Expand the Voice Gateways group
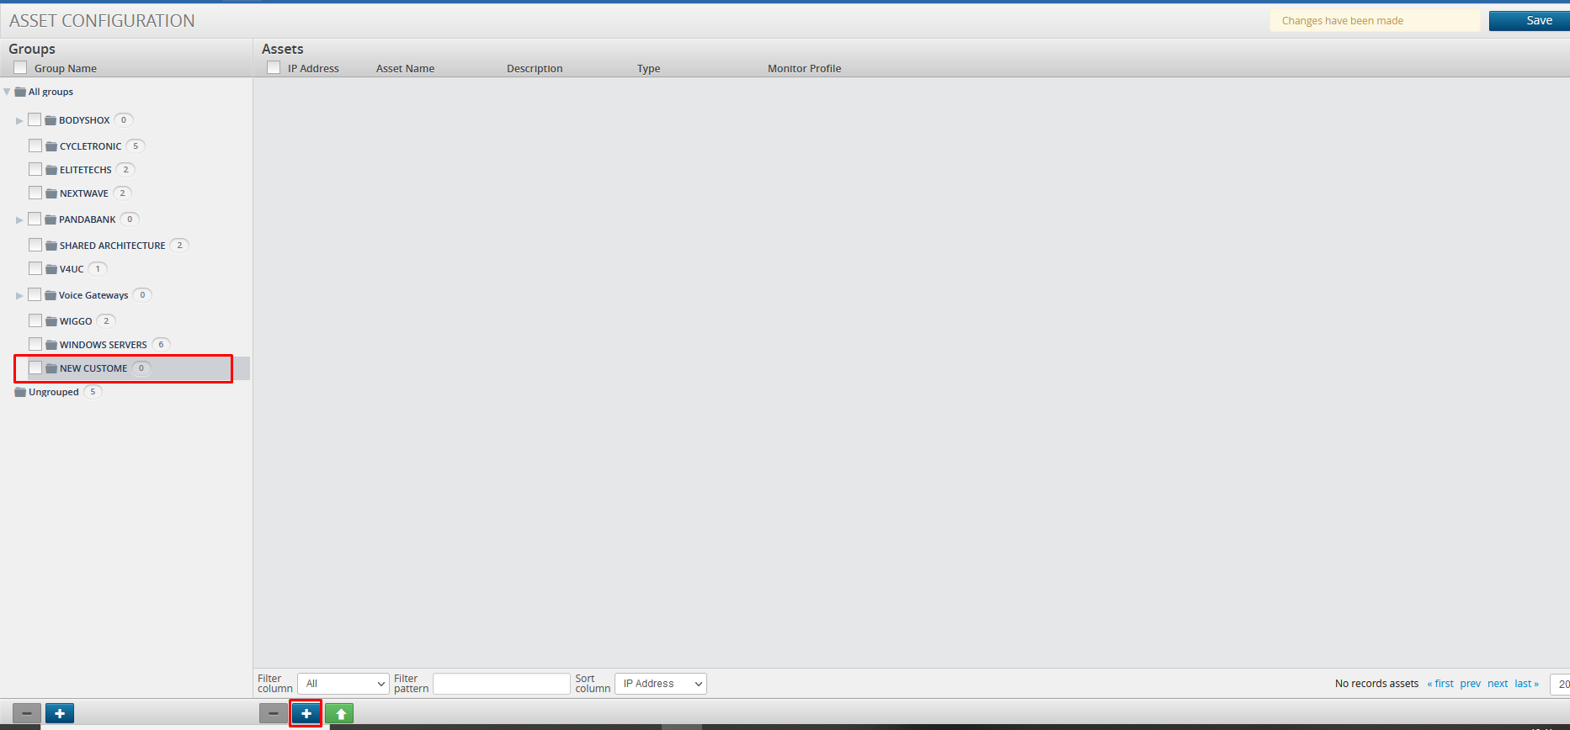Viewport: 1570px width, 730px height. (19, 296)
